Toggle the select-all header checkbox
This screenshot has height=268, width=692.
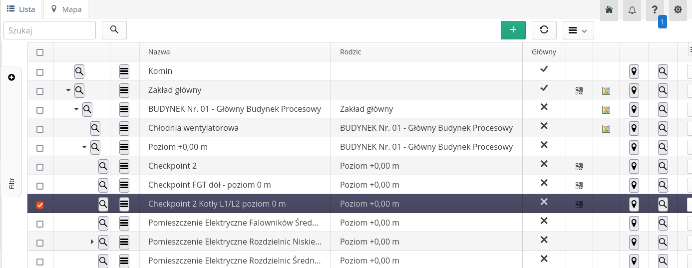pos(40,52)
